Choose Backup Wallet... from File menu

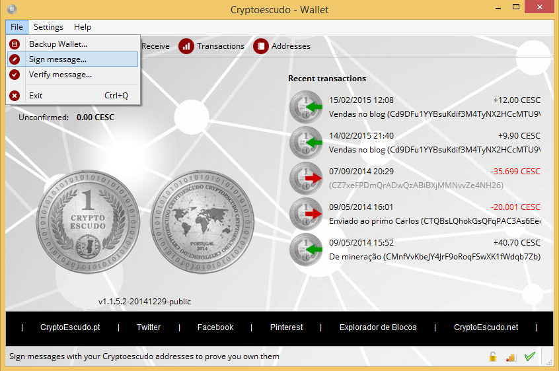point(73,44)
